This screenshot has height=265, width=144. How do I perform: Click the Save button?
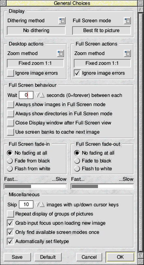(17, 257)
